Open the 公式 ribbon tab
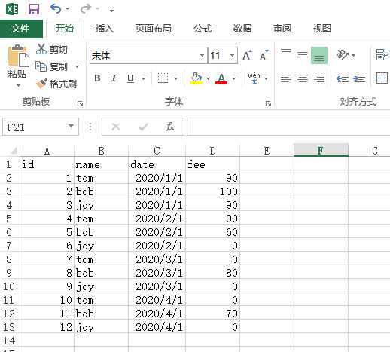Viewport: 390px width, 352px height. click(203, 29)
